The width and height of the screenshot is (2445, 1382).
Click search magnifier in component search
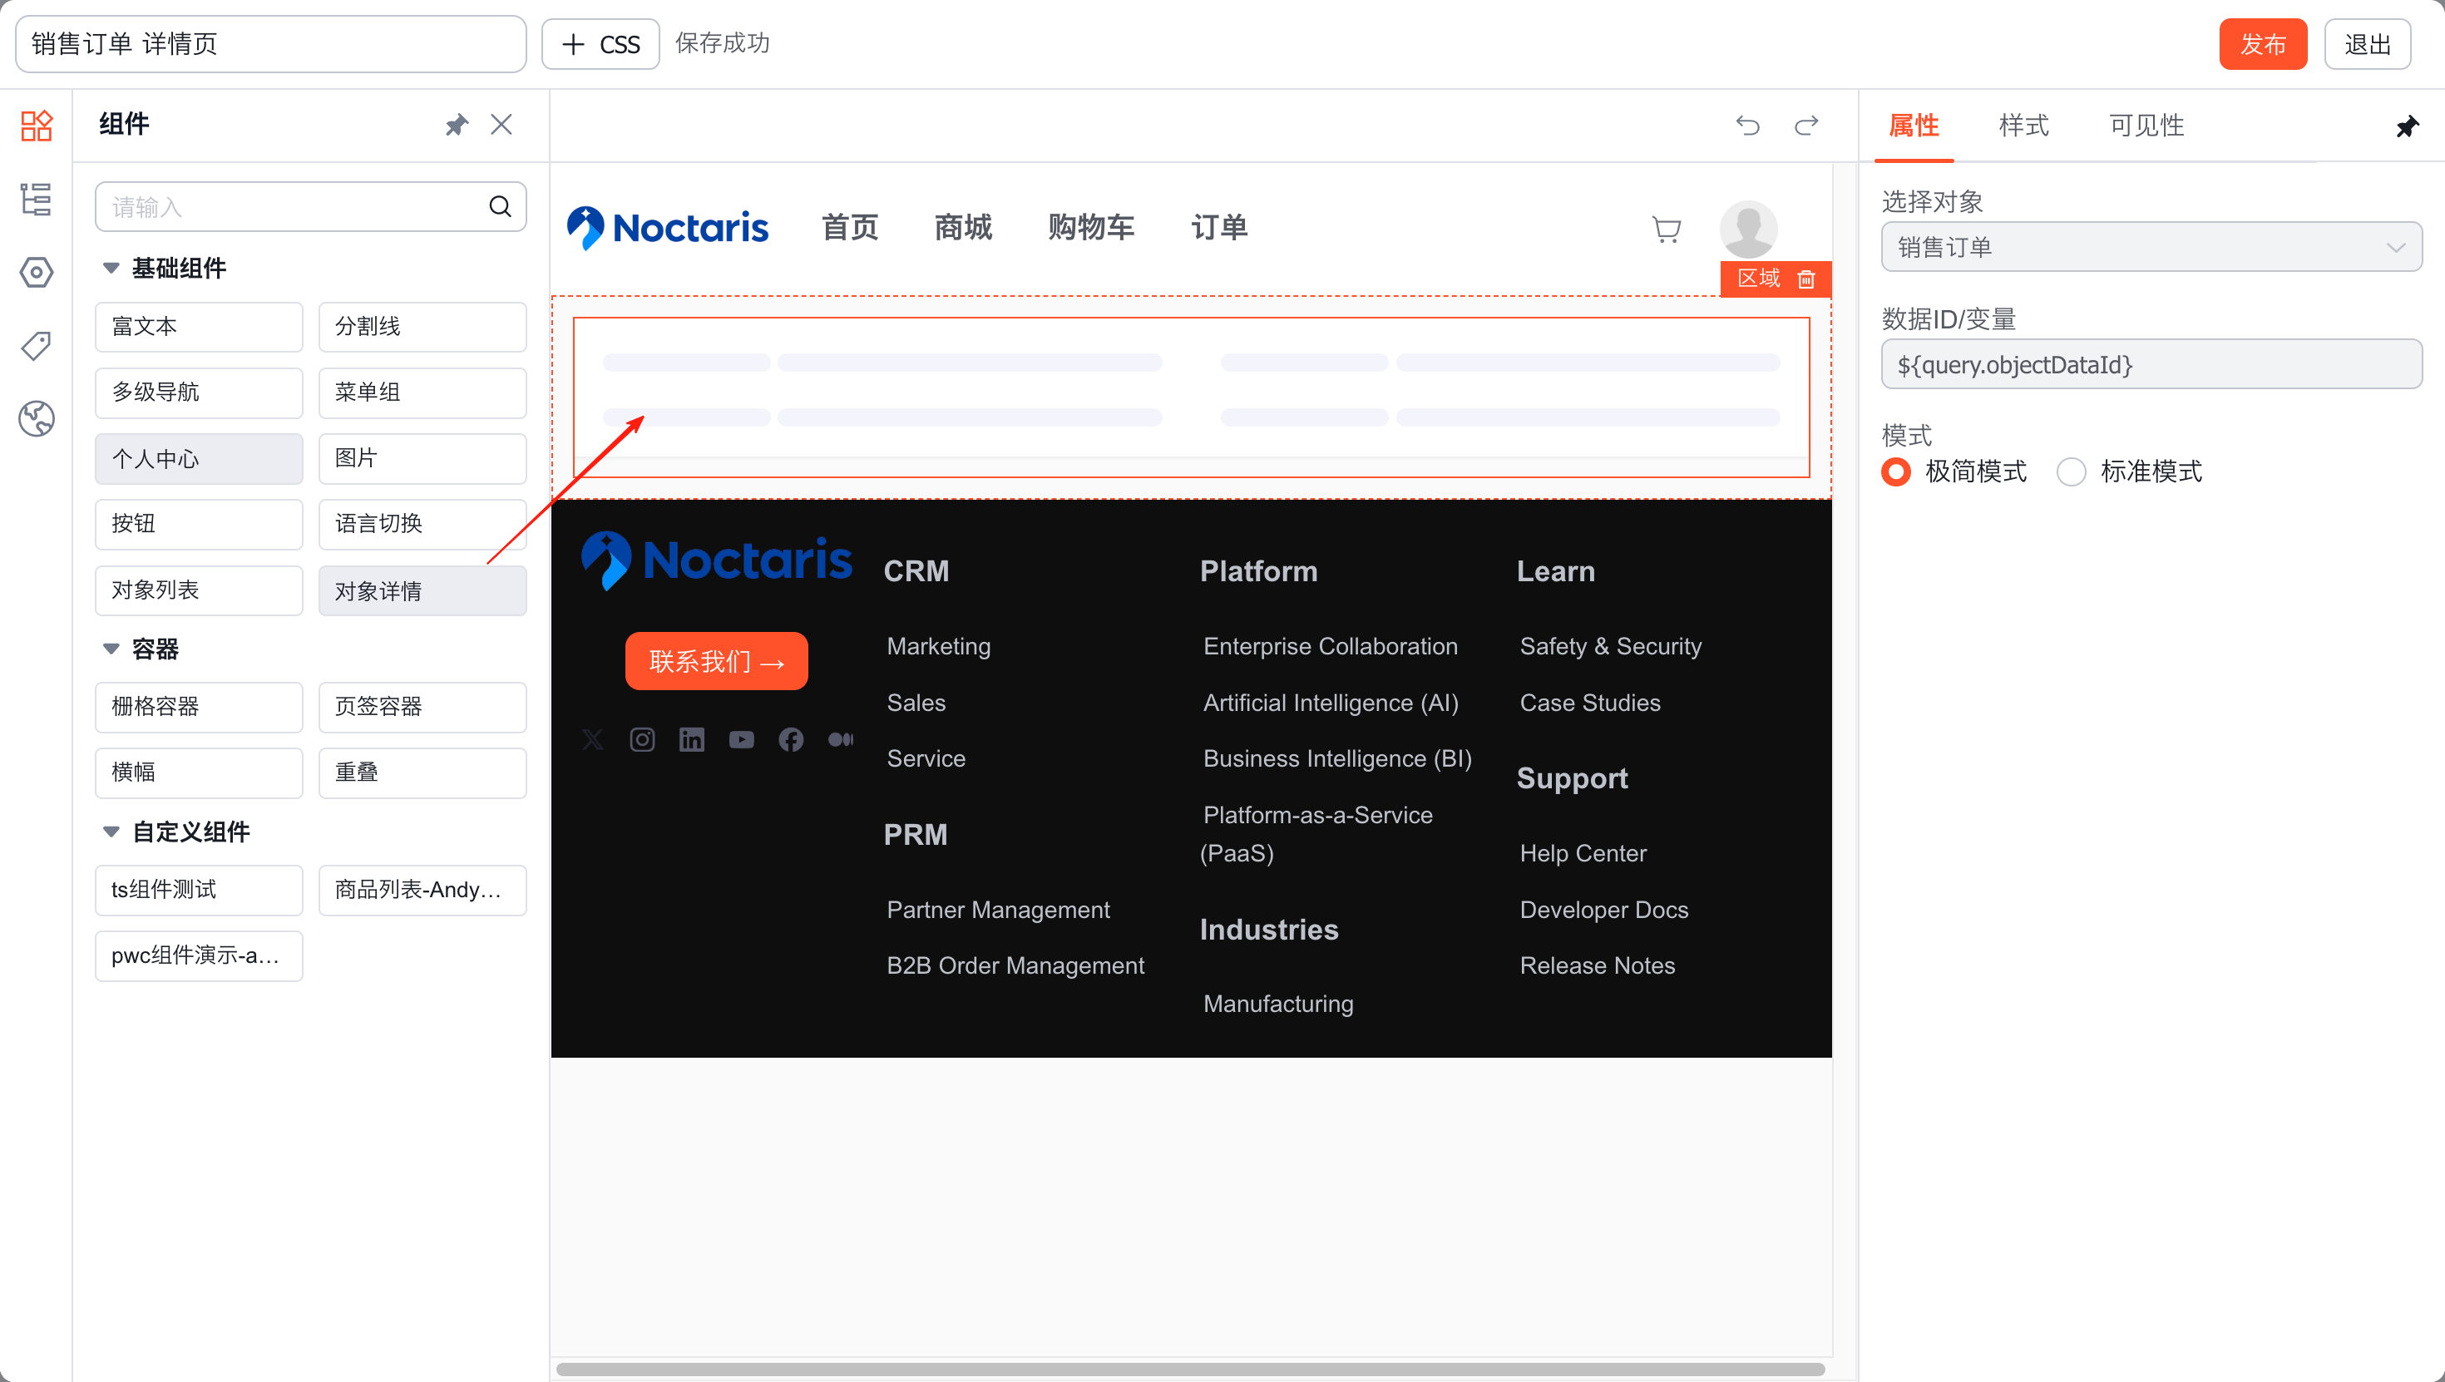click(500, 206)
